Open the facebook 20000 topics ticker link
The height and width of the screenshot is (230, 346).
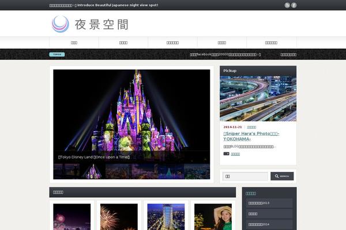(225, 55)
